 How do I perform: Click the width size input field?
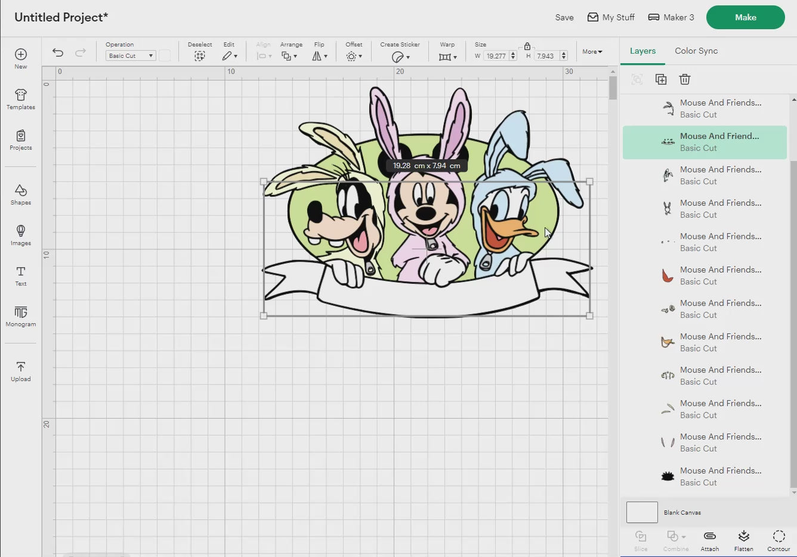point(496,56)
